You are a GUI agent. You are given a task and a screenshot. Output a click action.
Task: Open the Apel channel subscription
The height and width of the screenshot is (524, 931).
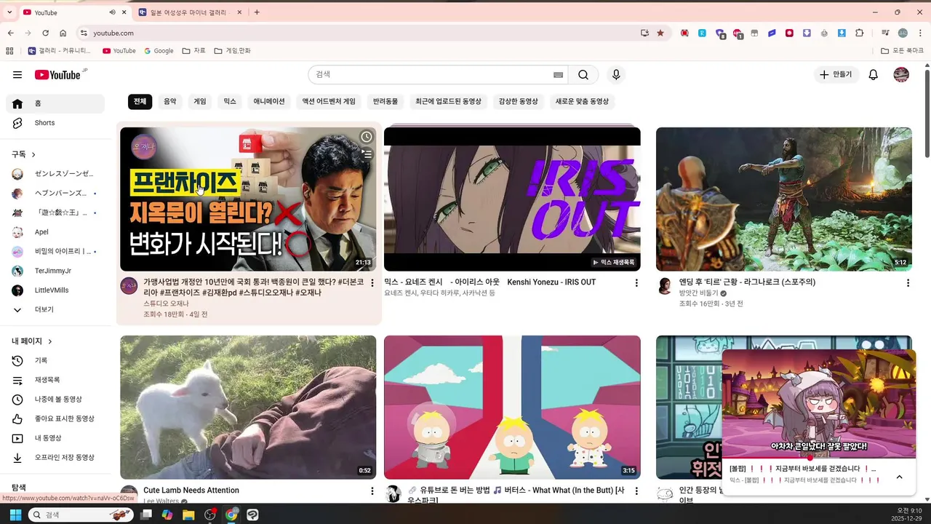55,232
